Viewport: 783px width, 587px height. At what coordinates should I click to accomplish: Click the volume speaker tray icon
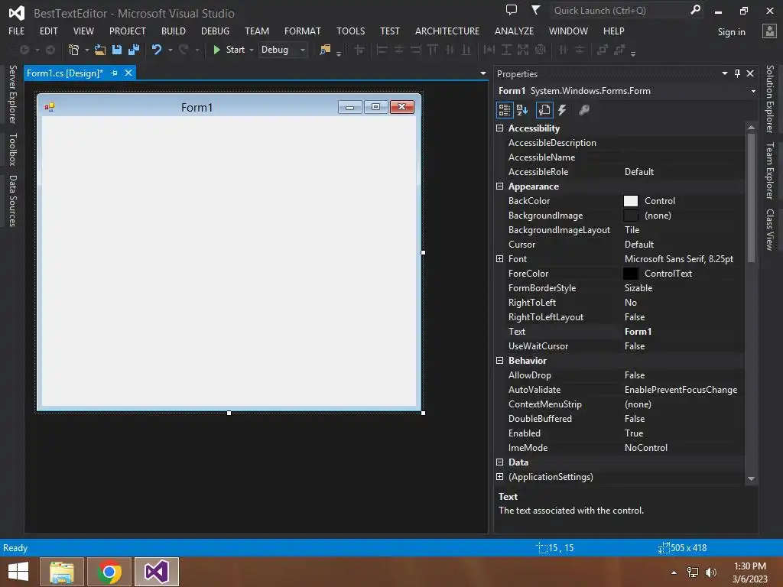pyautogui.click(x=710, y=572)
